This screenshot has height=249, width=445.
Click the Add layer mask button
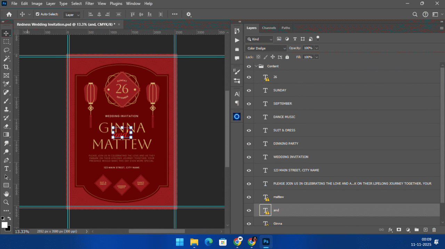[399, 230]
